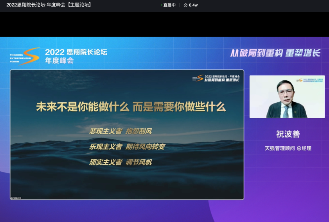Click the 6.4w viewer count

pyautogui.click(x=193, y=5)
